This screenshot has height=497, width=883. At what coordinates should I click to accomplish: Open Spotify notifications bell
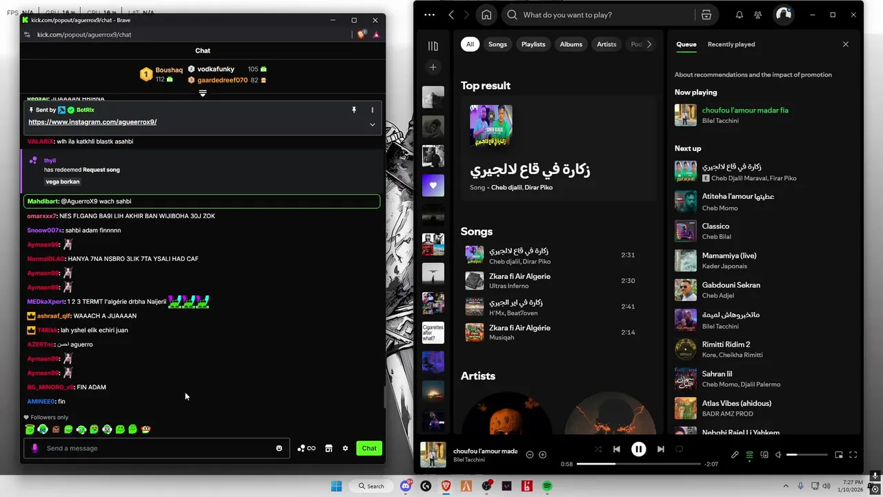[739, 14]
